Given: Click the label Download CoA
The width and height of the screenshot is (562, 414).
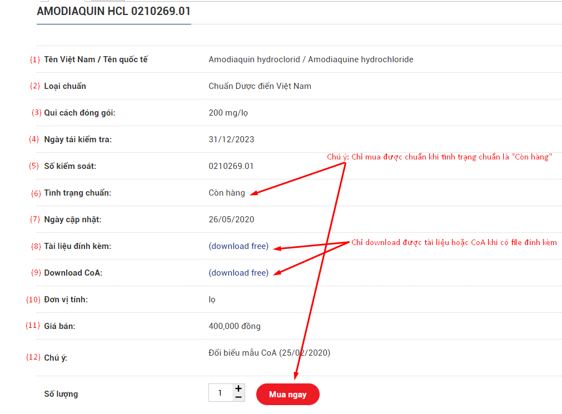Looking at the screenshot, I should pos(73,273).
